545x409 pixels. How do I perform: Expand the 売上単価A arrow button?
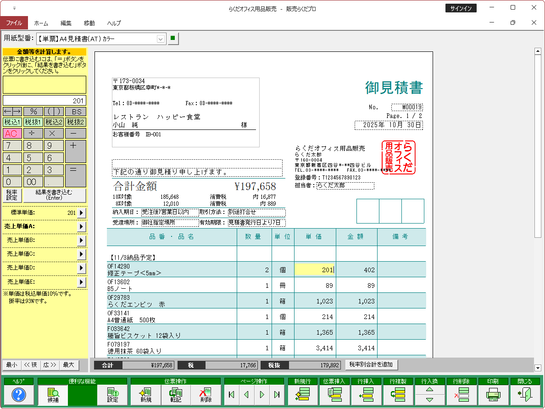[81, 227]
